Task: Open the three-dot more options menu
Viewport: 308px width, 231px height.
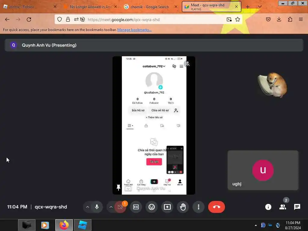Action: 199,207
